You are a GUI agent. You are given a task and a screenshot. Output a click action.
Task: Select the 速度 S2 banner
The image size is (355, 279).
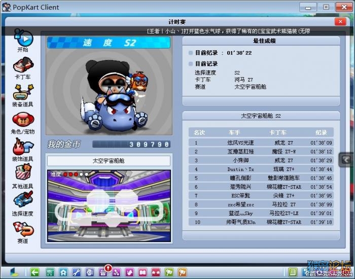coord(109,43)
